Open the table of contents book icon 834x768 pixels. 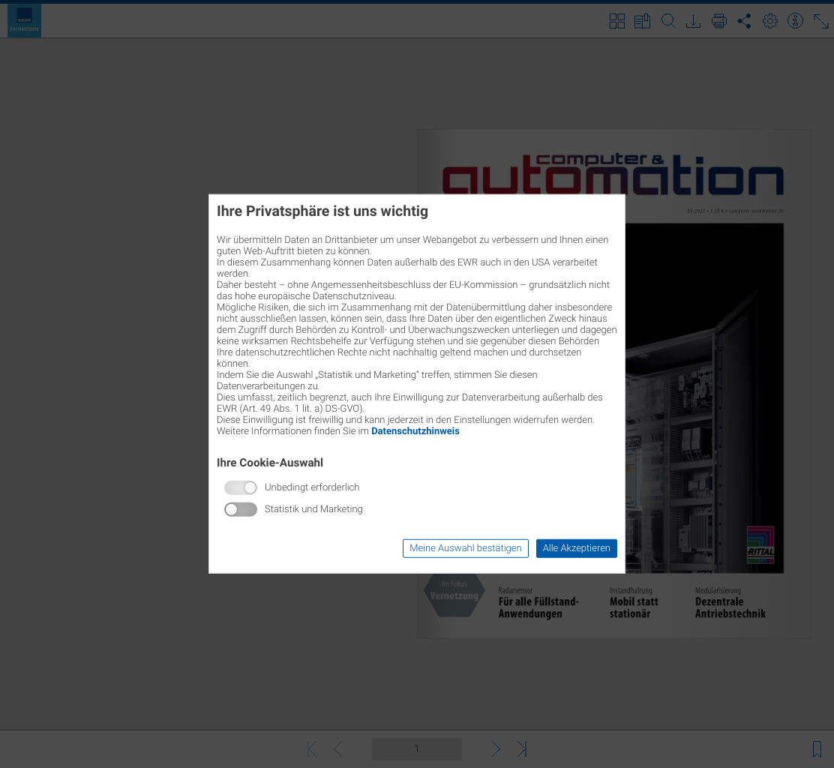click(x=643, y=21)
